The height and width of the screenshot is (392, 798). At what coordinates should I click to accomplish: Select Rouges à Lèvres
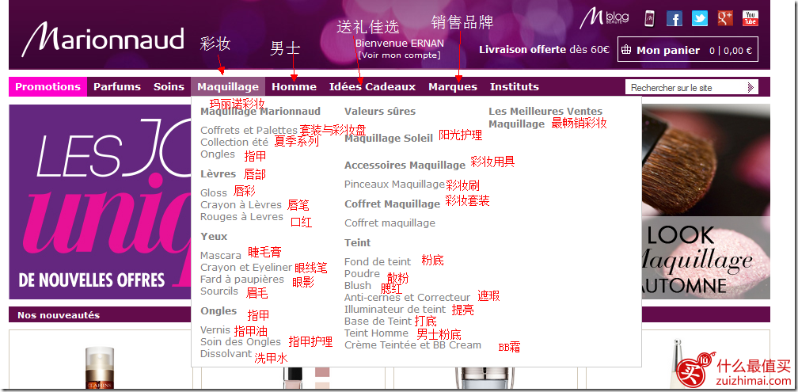click(x=241, y=216)
